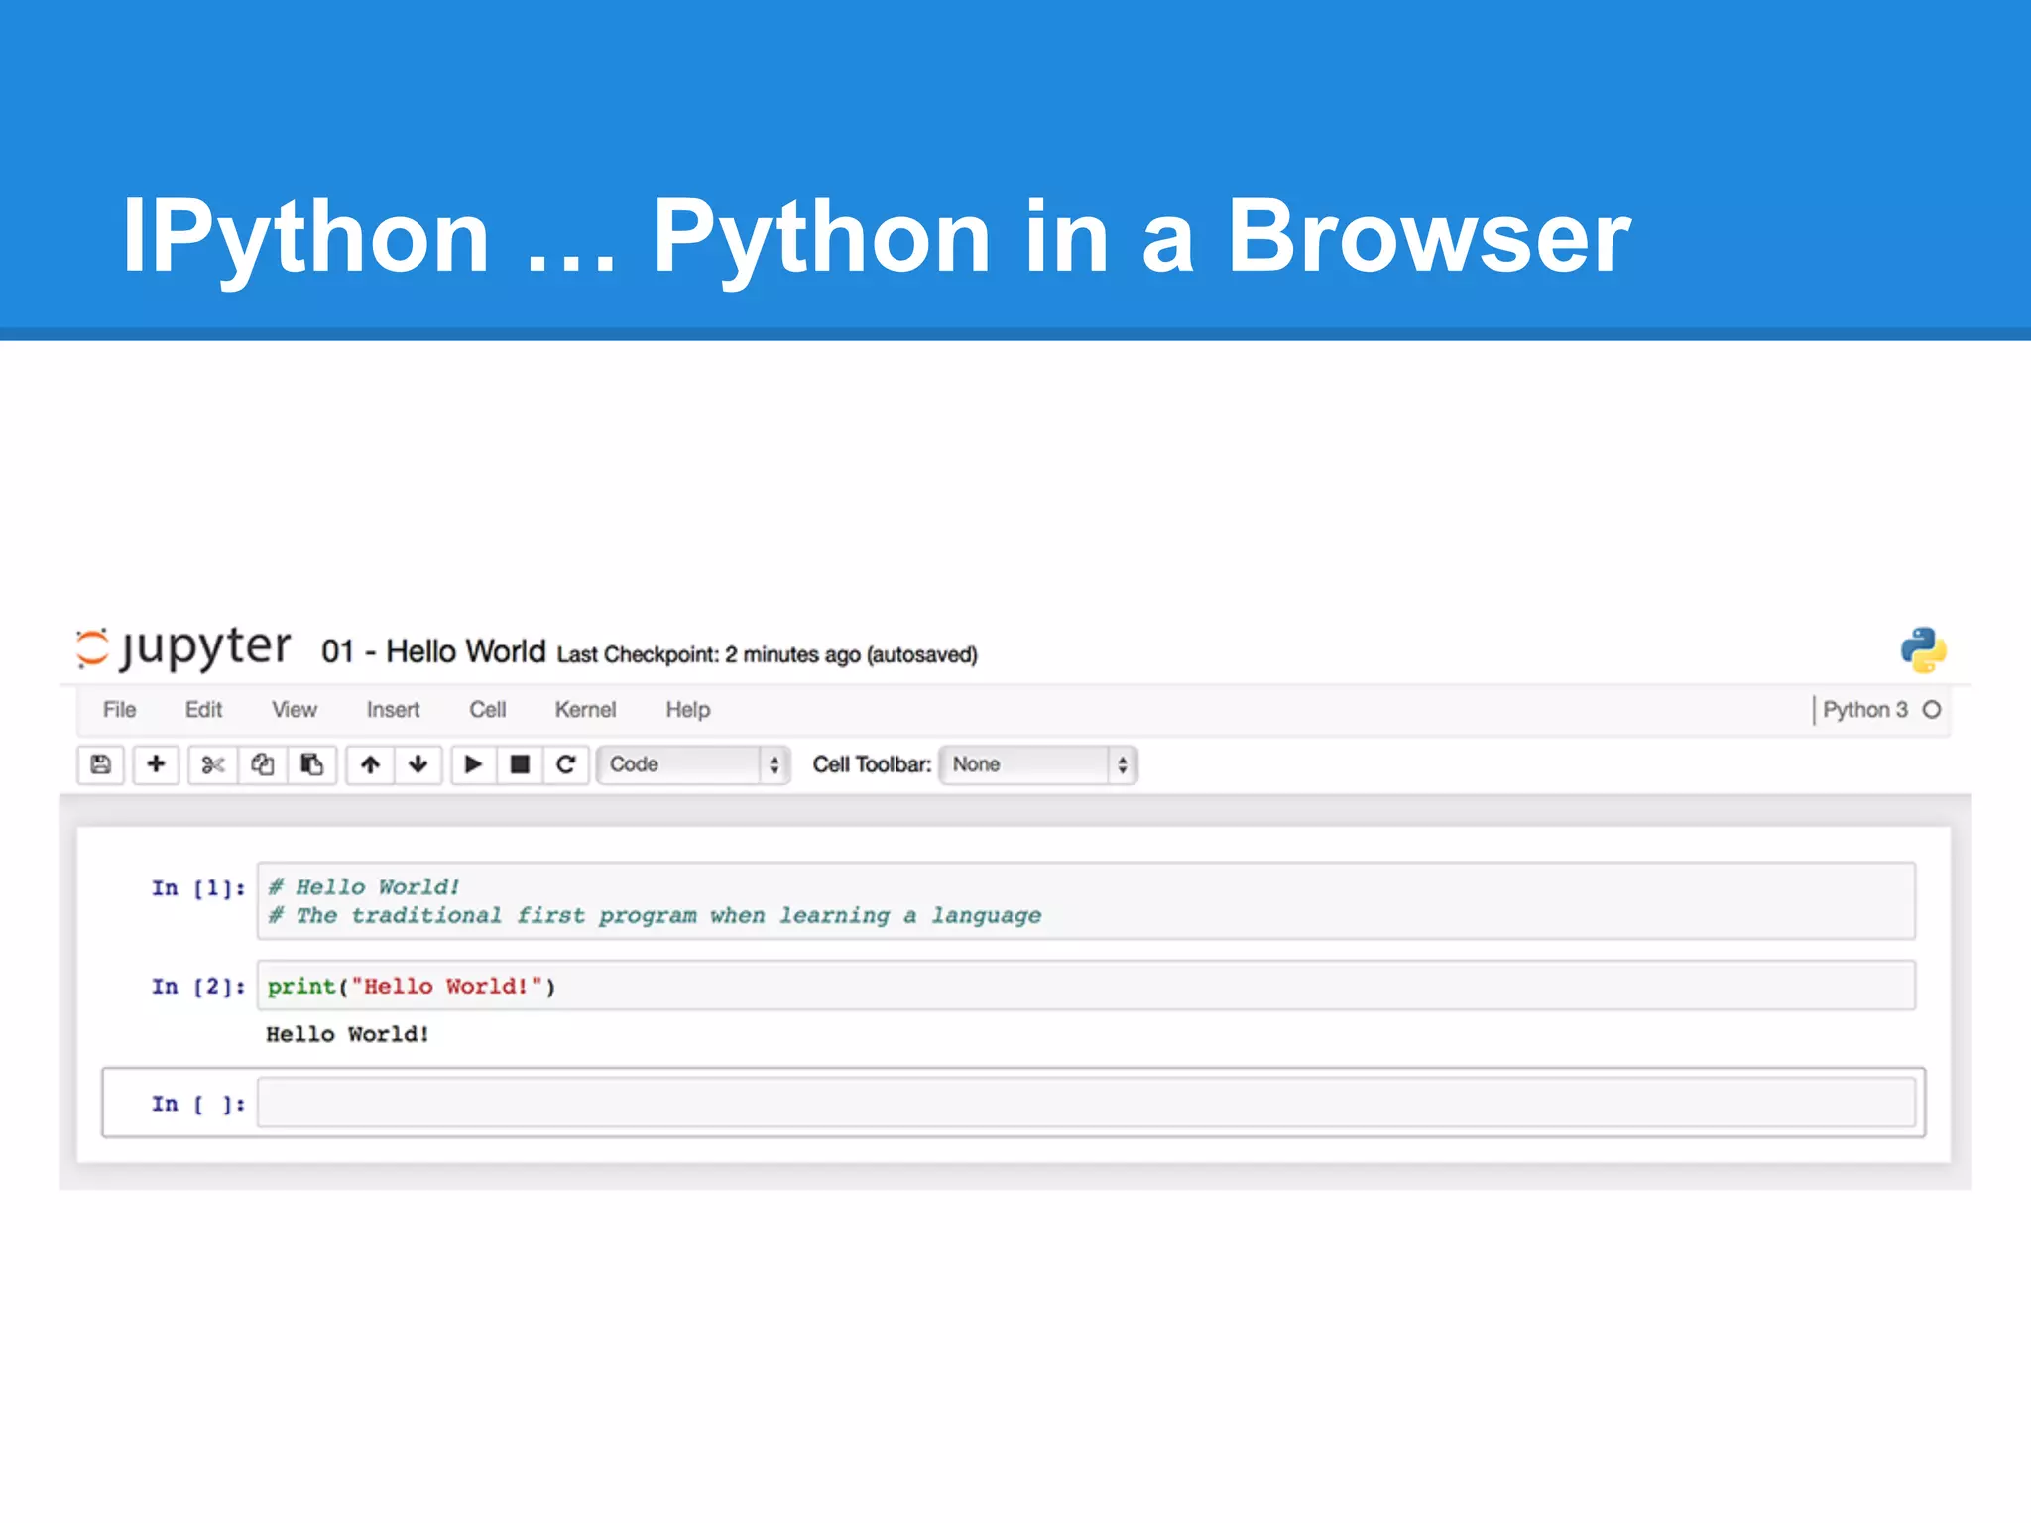Click the kernel idle indicator circle
Viewport: 2031px width, 1523px height.
1932,710
